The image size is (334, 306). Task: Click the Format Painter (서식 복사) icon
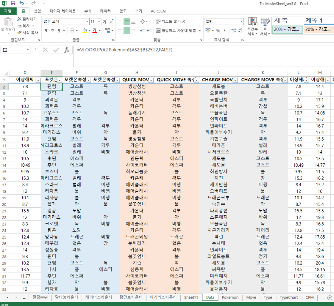click(19, 33)
